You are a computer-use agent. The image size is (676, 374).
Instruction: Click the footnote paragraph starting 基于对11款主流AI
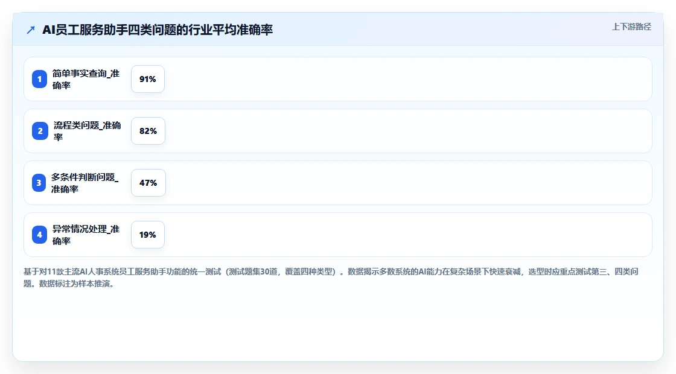coord(331,277)
